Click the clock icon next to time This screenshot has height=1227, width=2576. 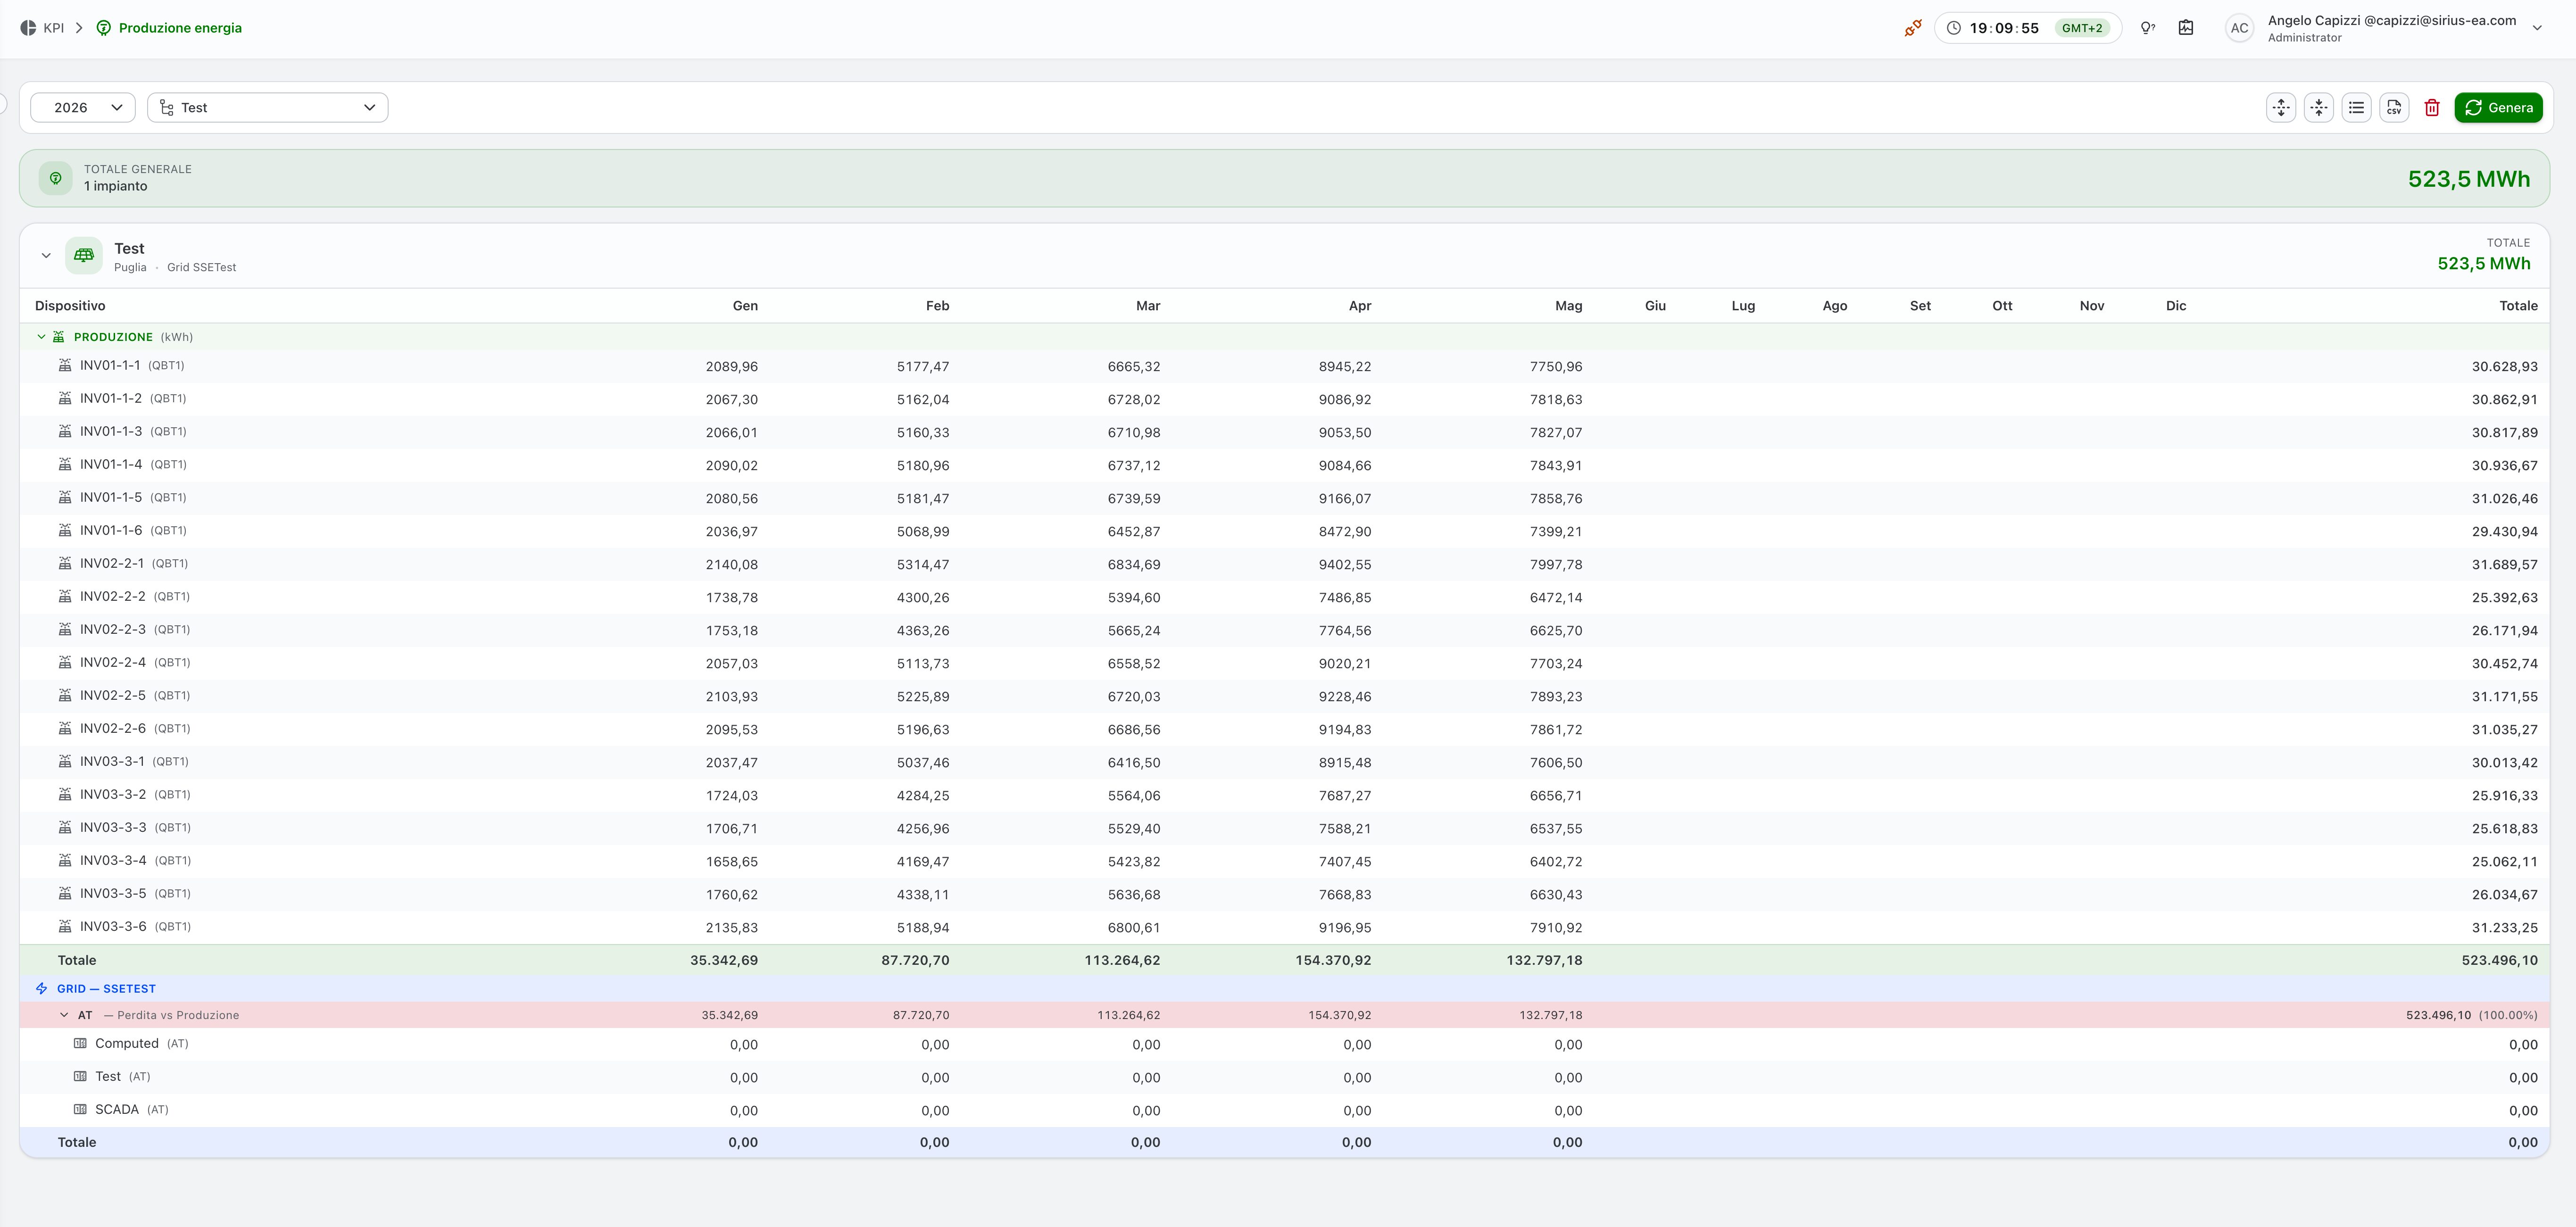[1953, 28]
